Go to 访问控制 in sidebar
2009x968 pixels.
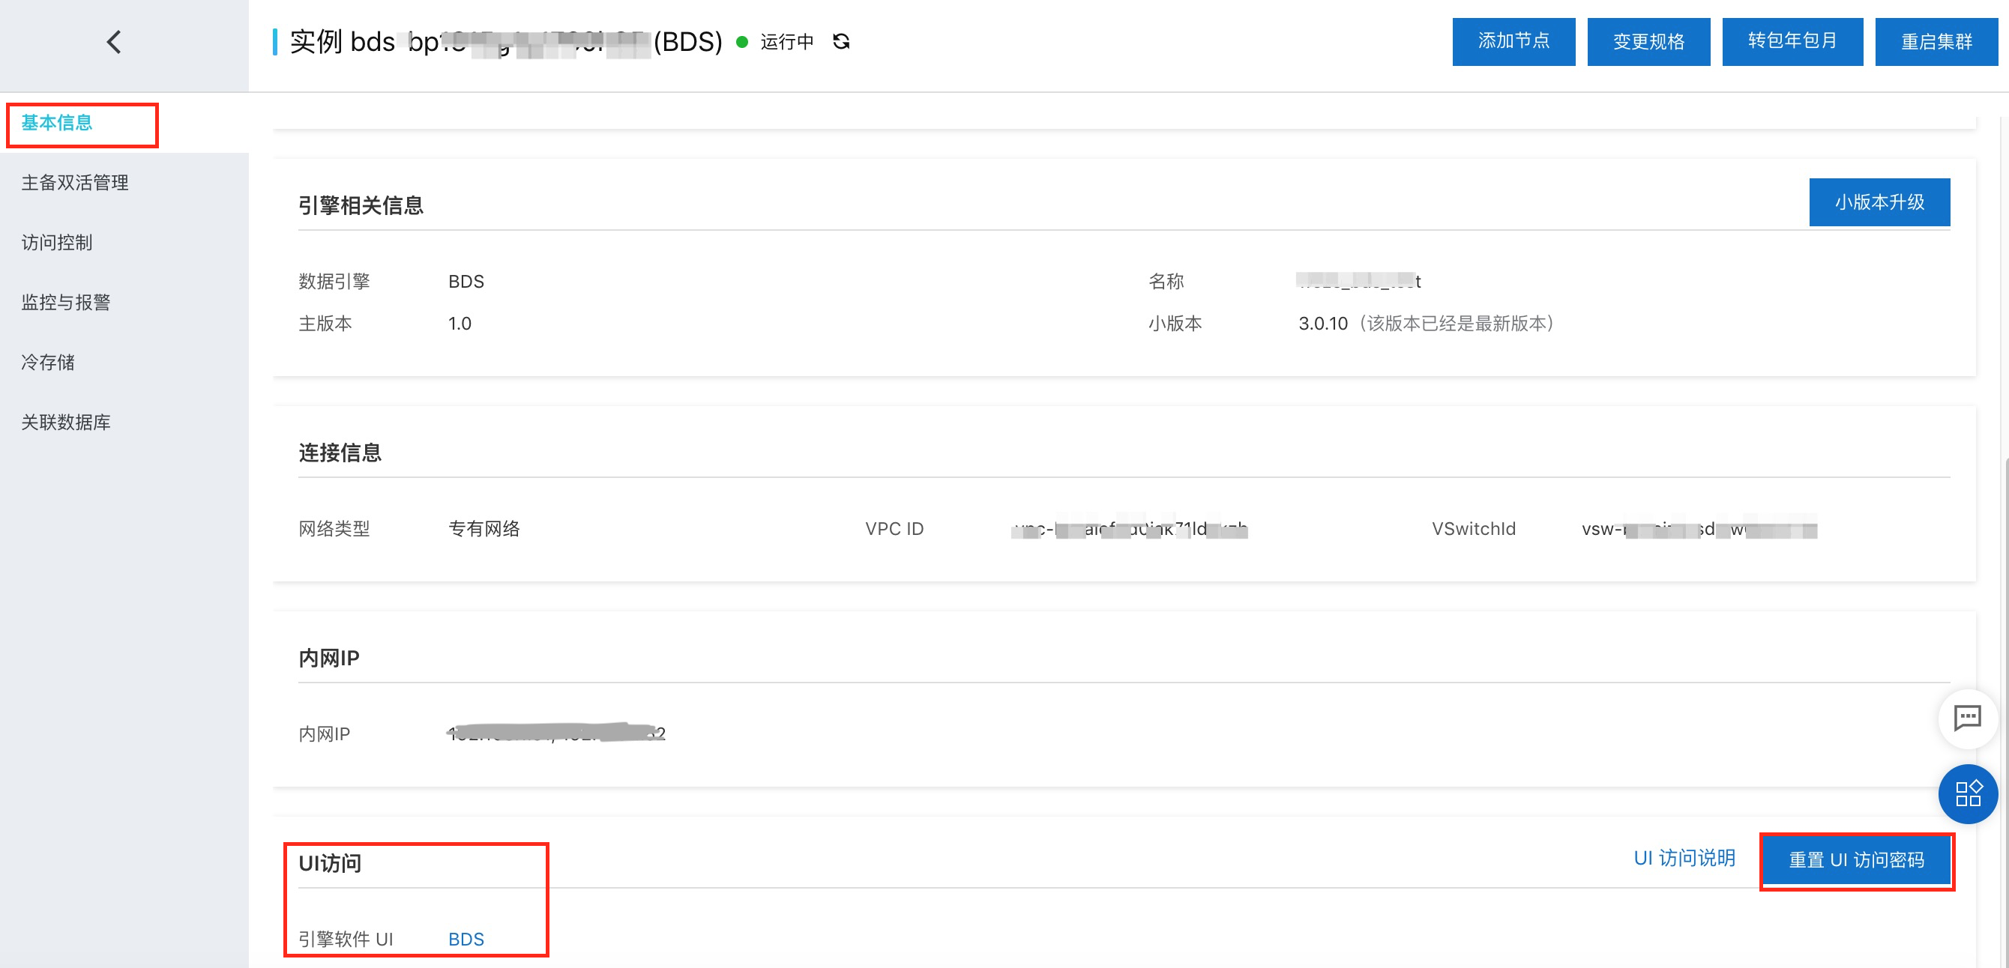[x=57, y=243]
